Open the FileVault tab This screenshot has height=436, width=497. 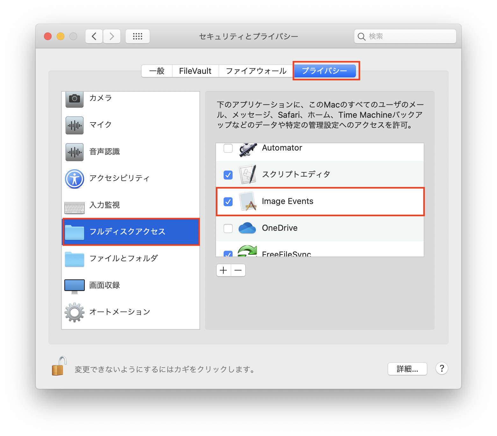point(195,71)
